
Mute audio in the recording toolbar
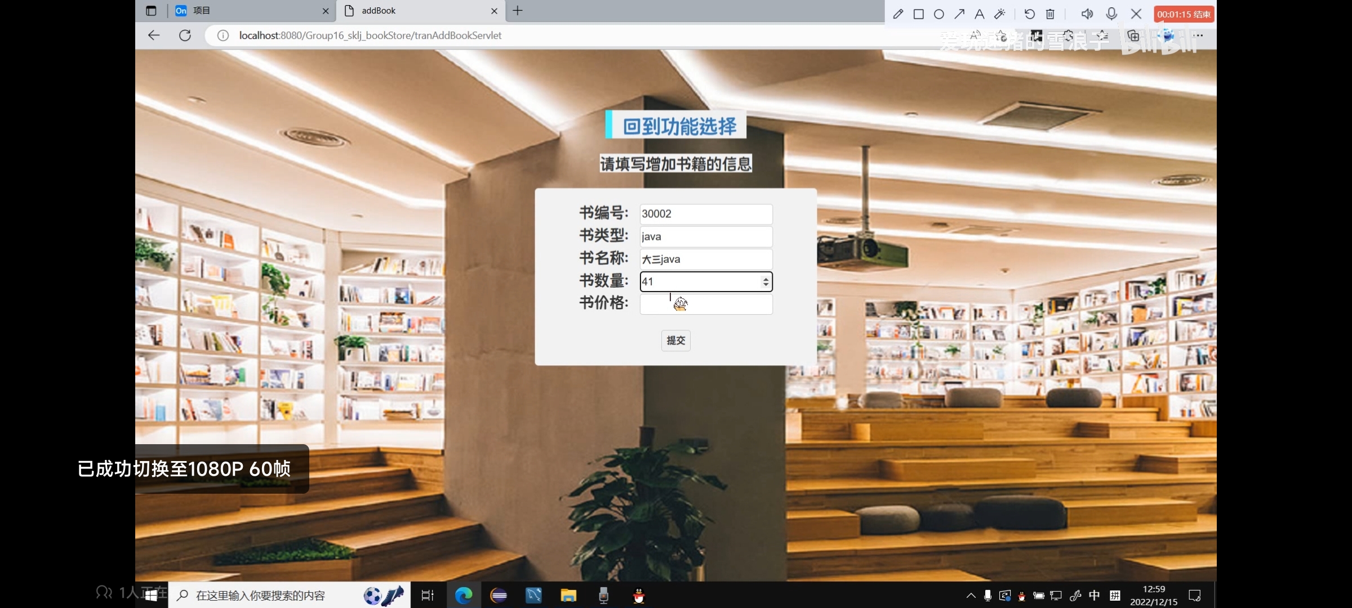pyautogui.click(x=1087, y=14)
